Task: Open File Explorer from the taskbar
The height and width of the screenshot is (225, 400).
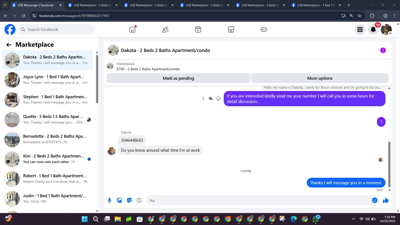Action: [118, 219]
